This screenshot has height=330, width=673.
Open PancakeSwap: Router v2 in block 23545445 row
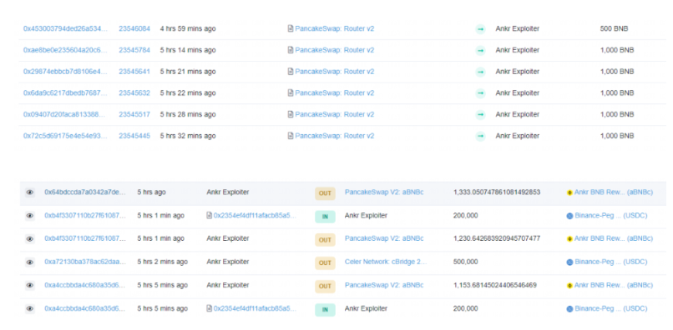click(x=334, y=136)
